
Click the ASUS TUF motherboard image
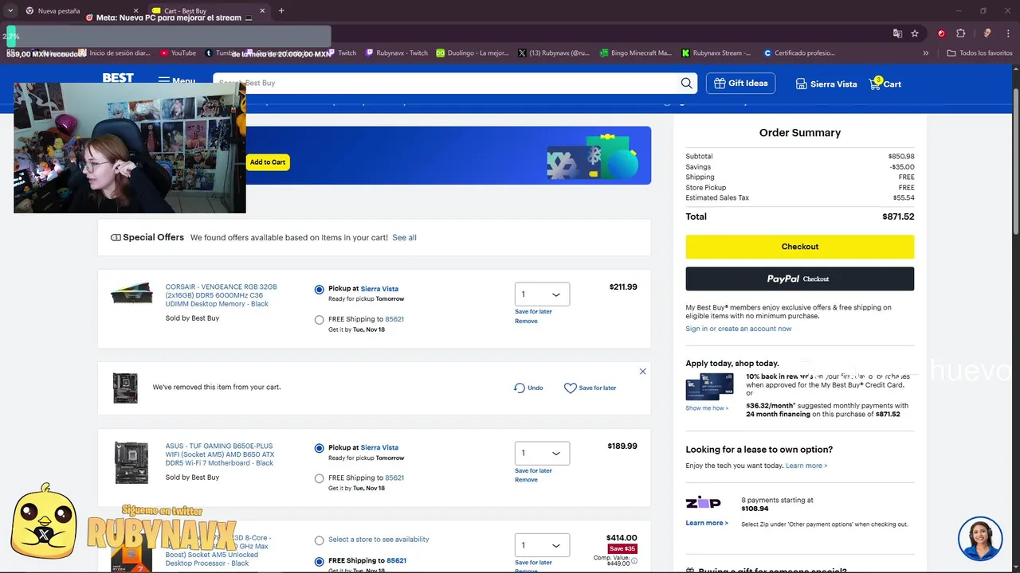tap(131, 462)
